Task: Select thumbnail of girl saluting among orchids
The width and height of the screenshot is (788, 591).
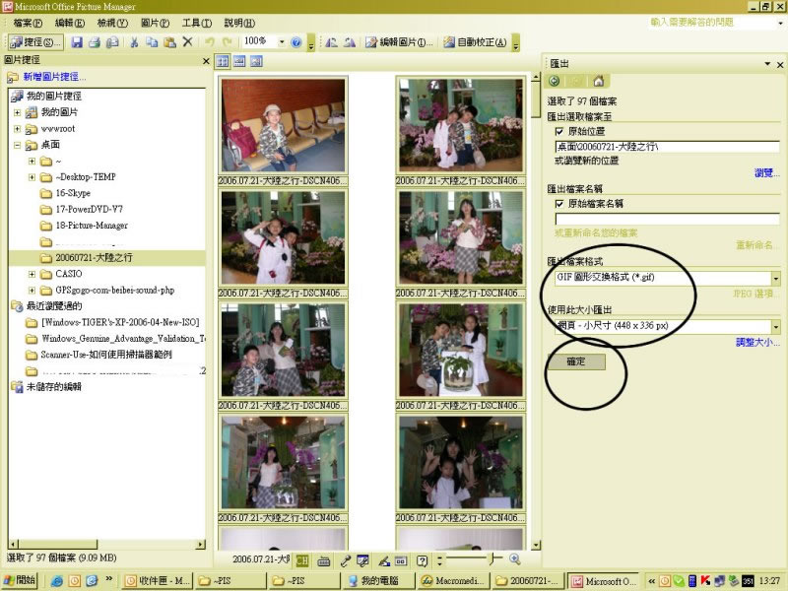Action: 283,237
